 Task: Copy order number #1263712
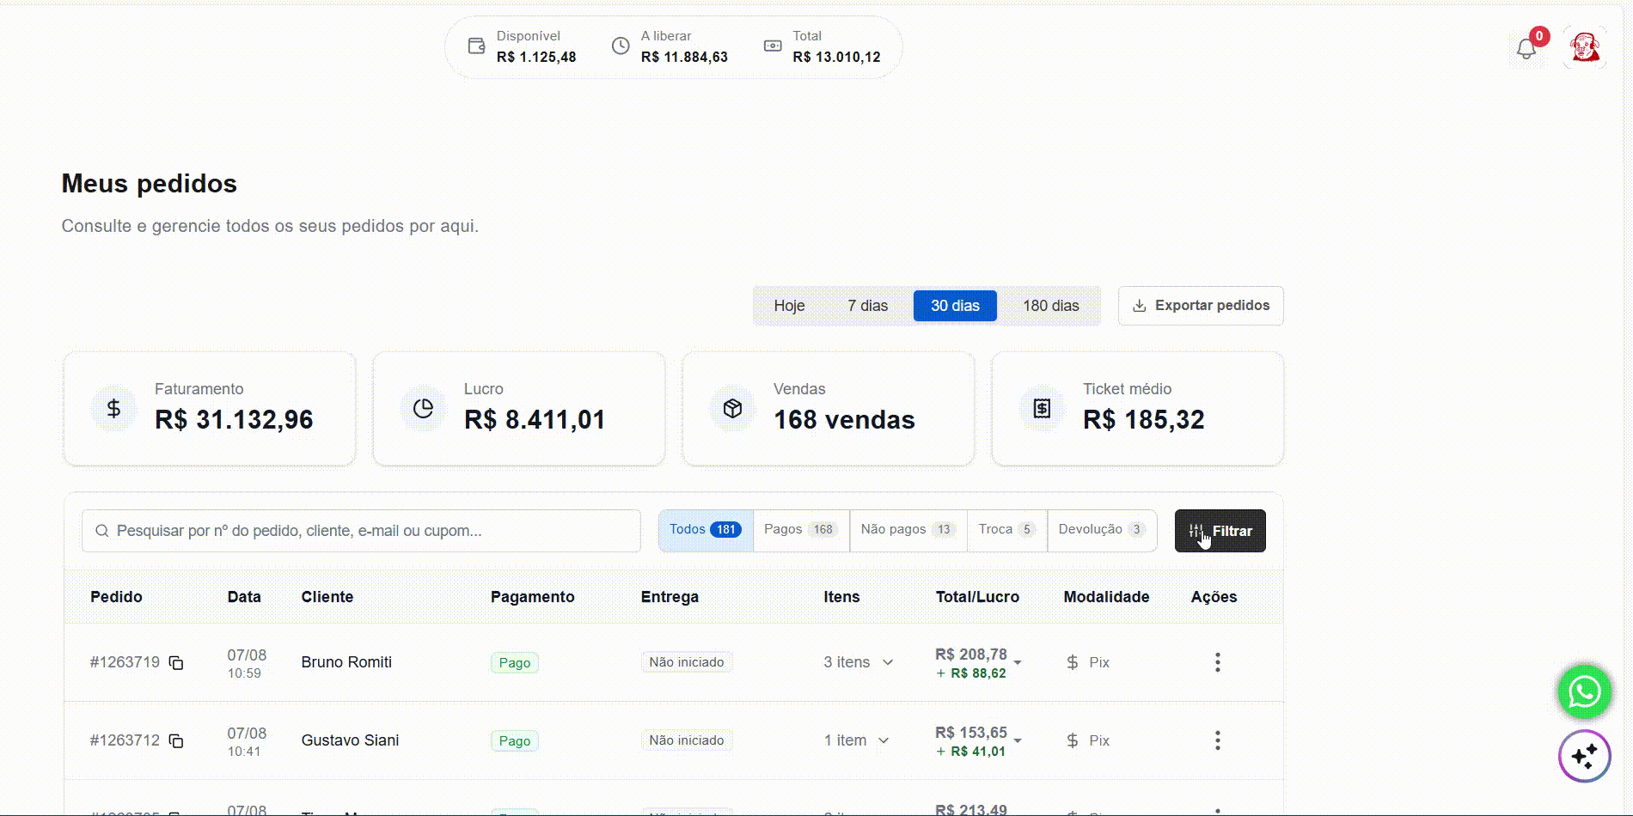pos(176,740)
